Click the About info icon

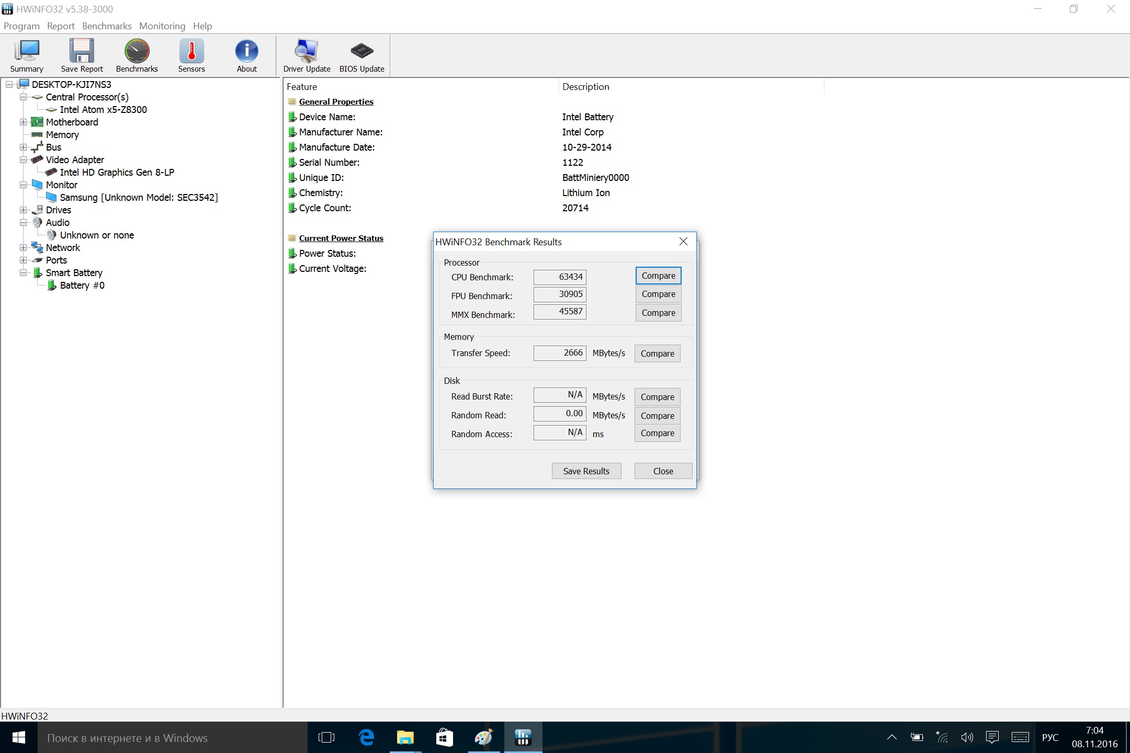coord(246,56)
